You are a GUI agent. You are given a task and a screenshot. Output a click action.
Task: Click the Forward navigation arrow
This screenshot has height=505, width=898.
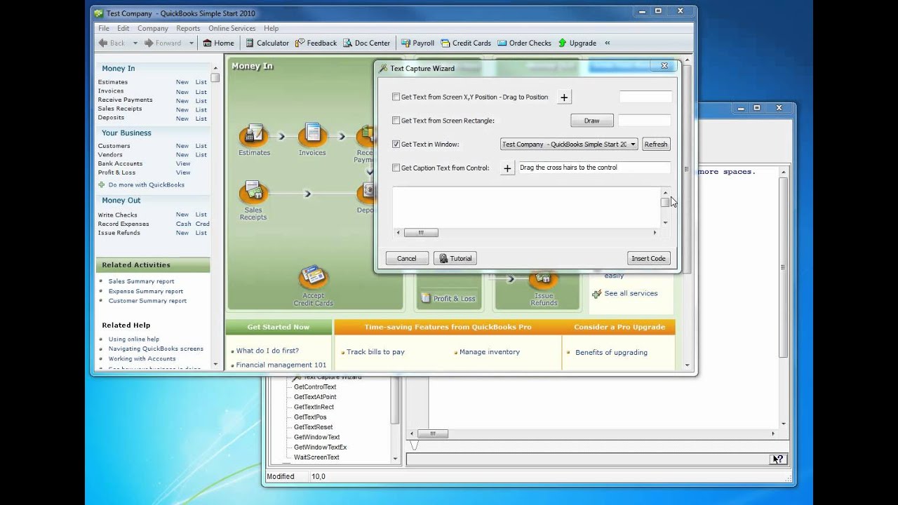click(149, 43)
